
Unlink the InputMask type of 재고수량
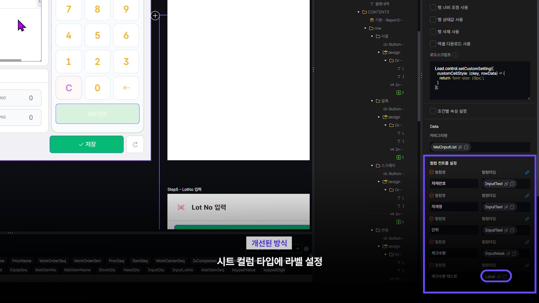click(x=508, y=254)
